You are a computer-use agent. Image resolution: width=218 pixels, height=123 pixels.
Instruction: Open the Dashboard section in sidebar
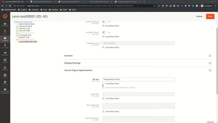point(5,25)
